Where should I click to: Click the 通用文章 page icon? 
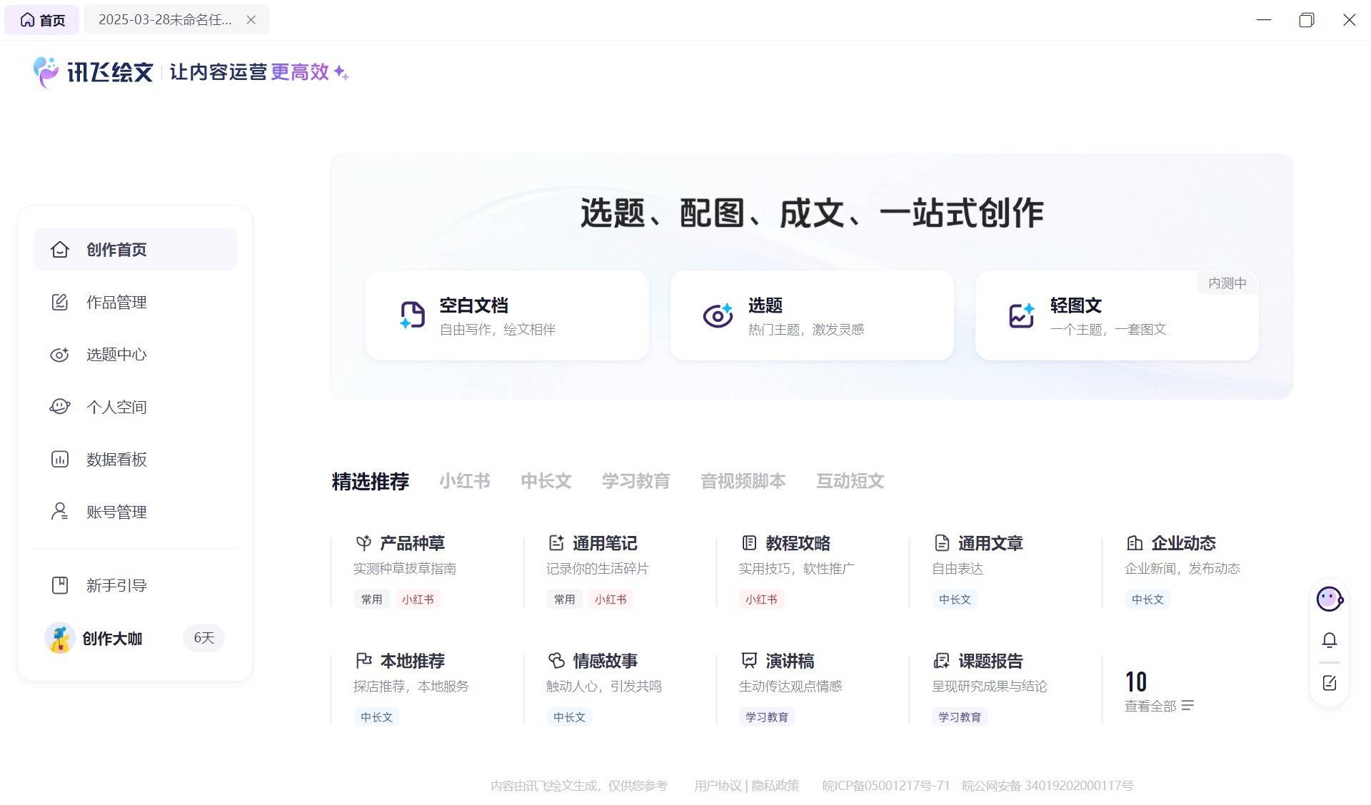[x=942, y=543]
